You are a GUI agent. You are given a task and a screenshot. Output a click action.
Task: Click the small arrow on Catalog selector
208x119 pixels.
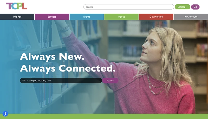click(x=189, y=7)
